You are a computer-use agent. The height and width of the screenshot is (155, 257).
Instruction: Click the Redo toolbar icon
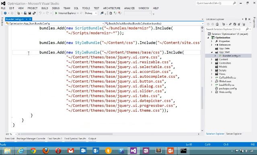tap(47, 13)
